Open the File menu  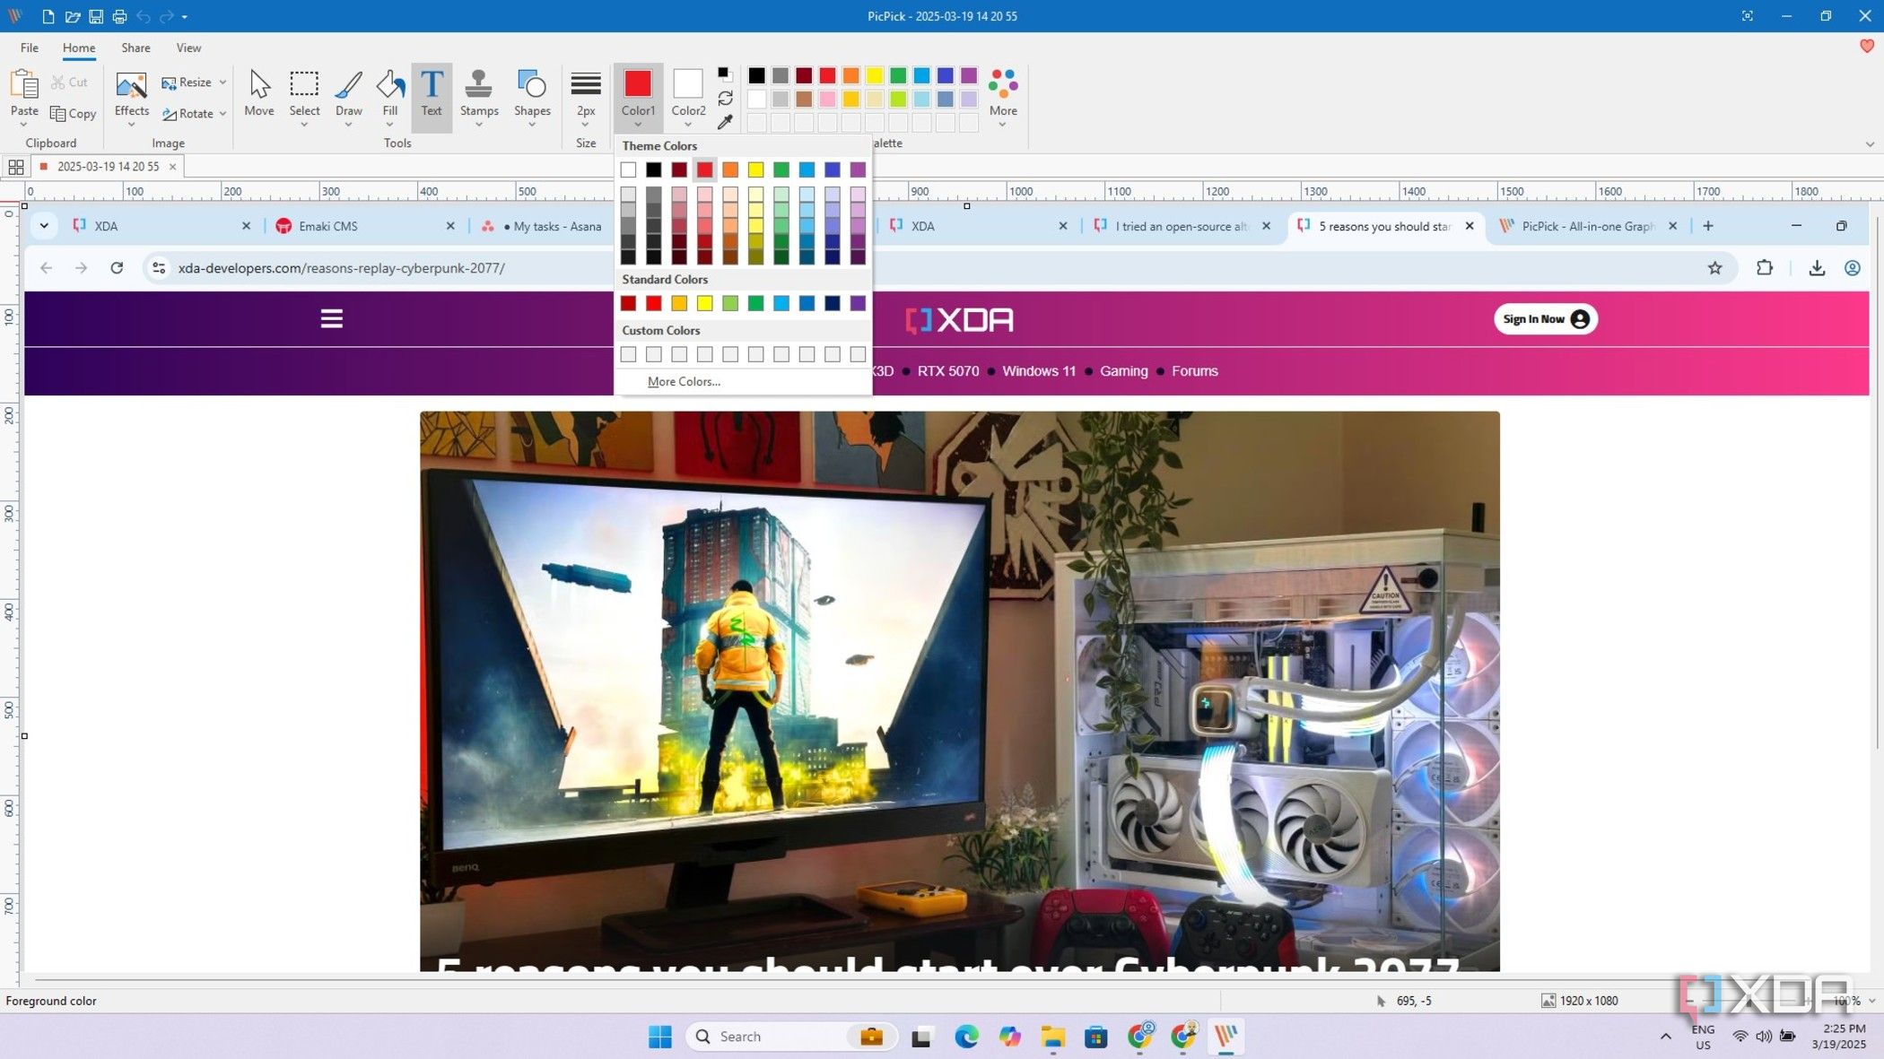point(30,48)
